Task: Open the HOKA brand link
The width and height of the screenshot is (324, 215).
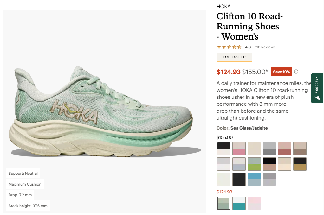Action: [224, 7]
